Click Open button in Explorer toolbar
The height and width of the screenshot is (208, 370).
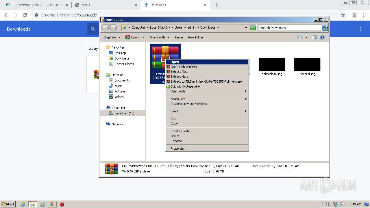pyautogui.click(x=132, y=37)
